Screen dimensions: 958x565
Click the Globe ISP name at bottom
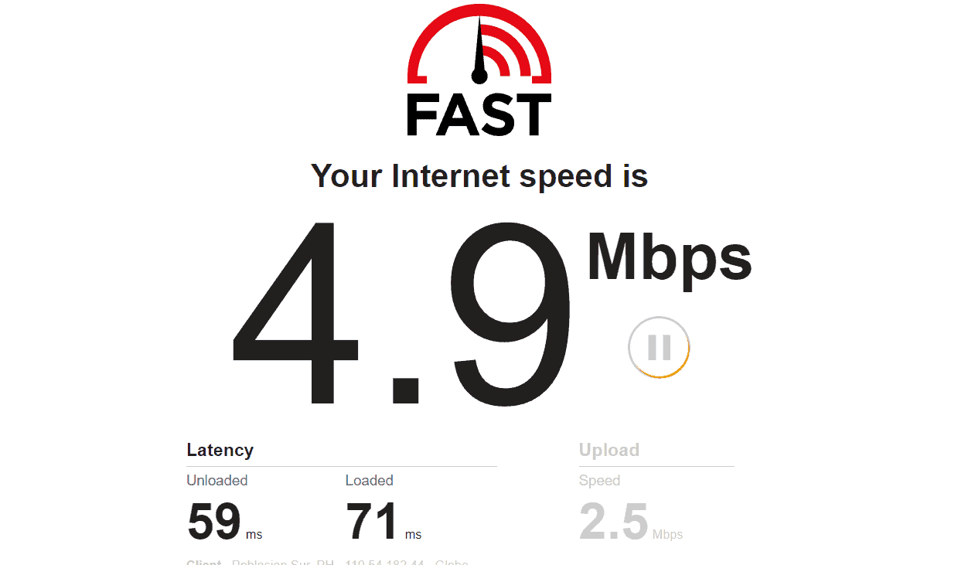point(452,562)
